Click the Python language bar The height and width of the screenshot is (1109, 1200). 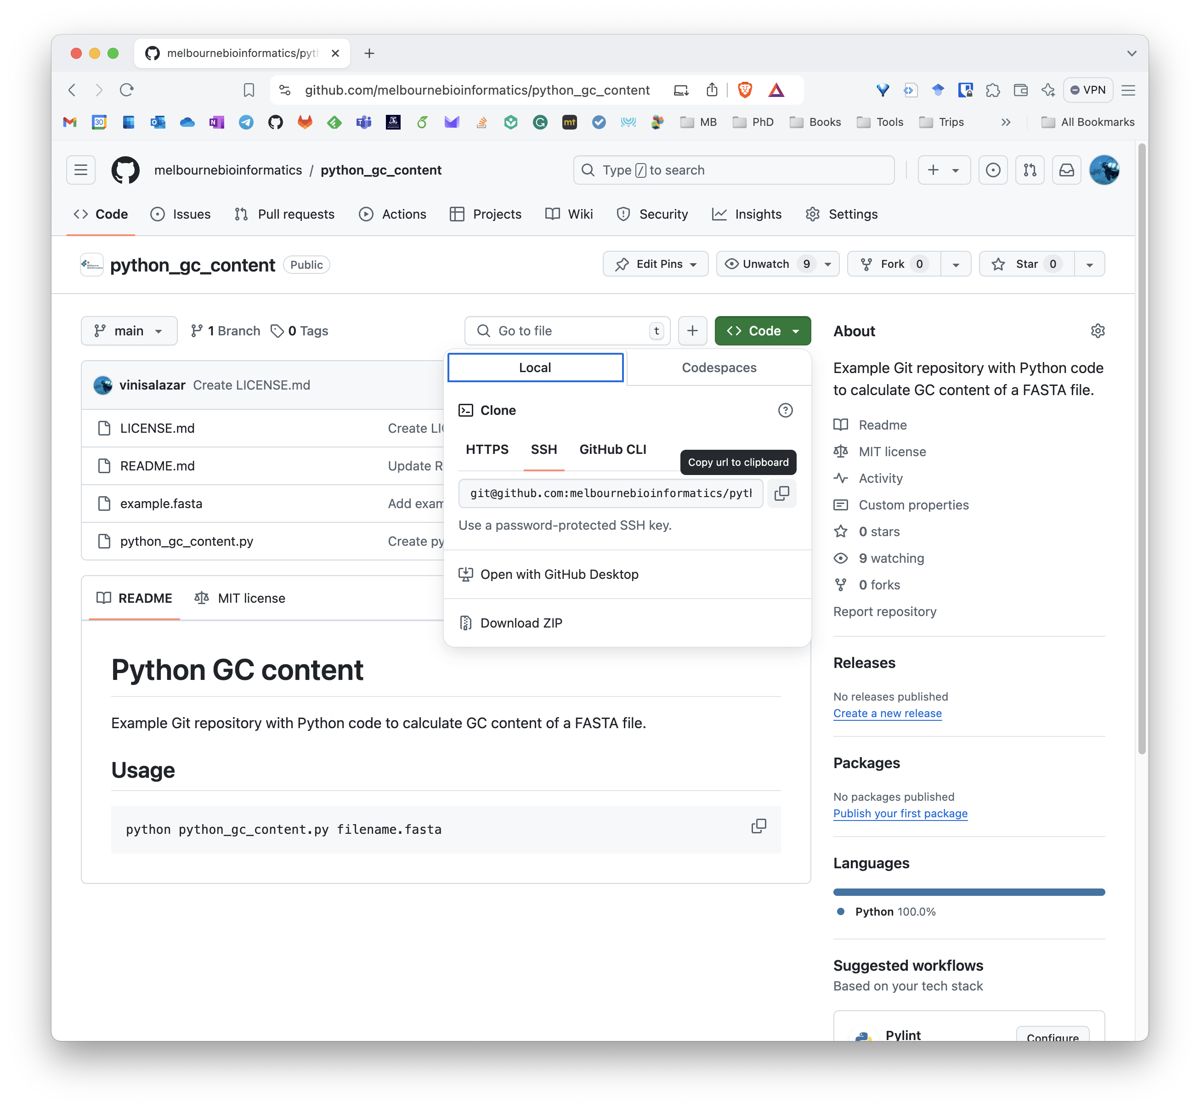point(968,892)
